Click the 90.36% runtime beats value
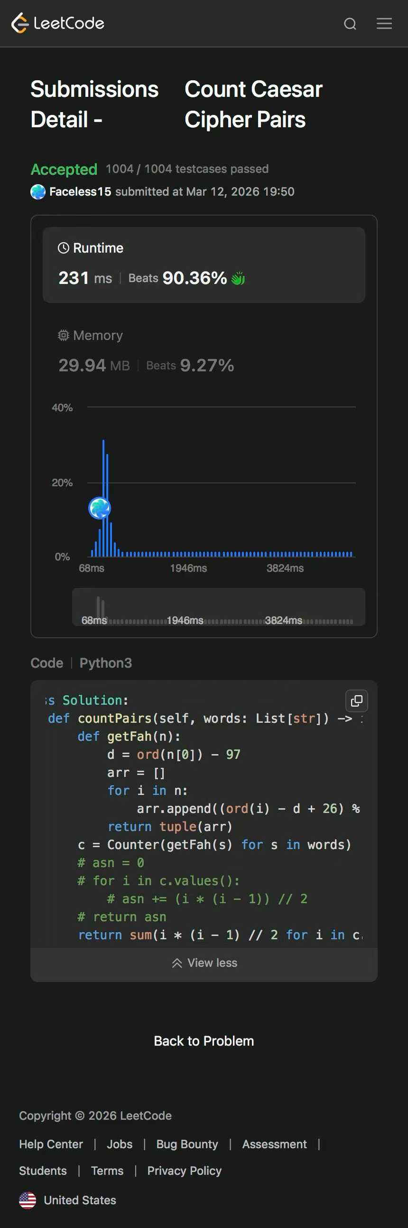 [x=195, y=278]
